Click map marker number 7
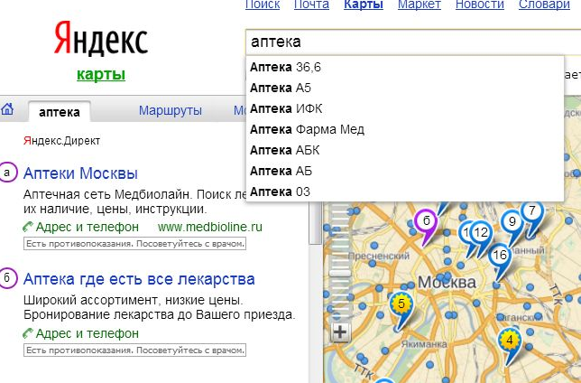581x383 pixels. pyautogui.click(x=532, y=211)
